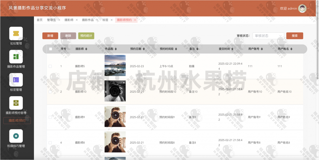This screenshot has width=319, height=160.
Task: Tick the select-all header checkbox
Action: point(51,49)
